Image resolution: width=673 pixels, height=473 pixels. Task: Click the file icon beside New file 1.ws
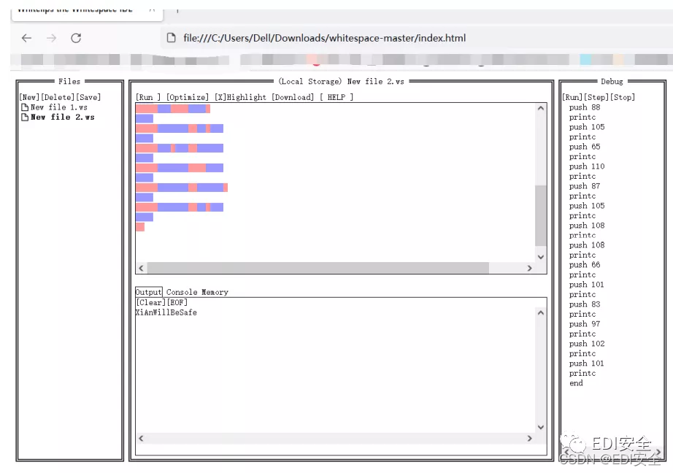pyautogui.click(x=25, y=107)
